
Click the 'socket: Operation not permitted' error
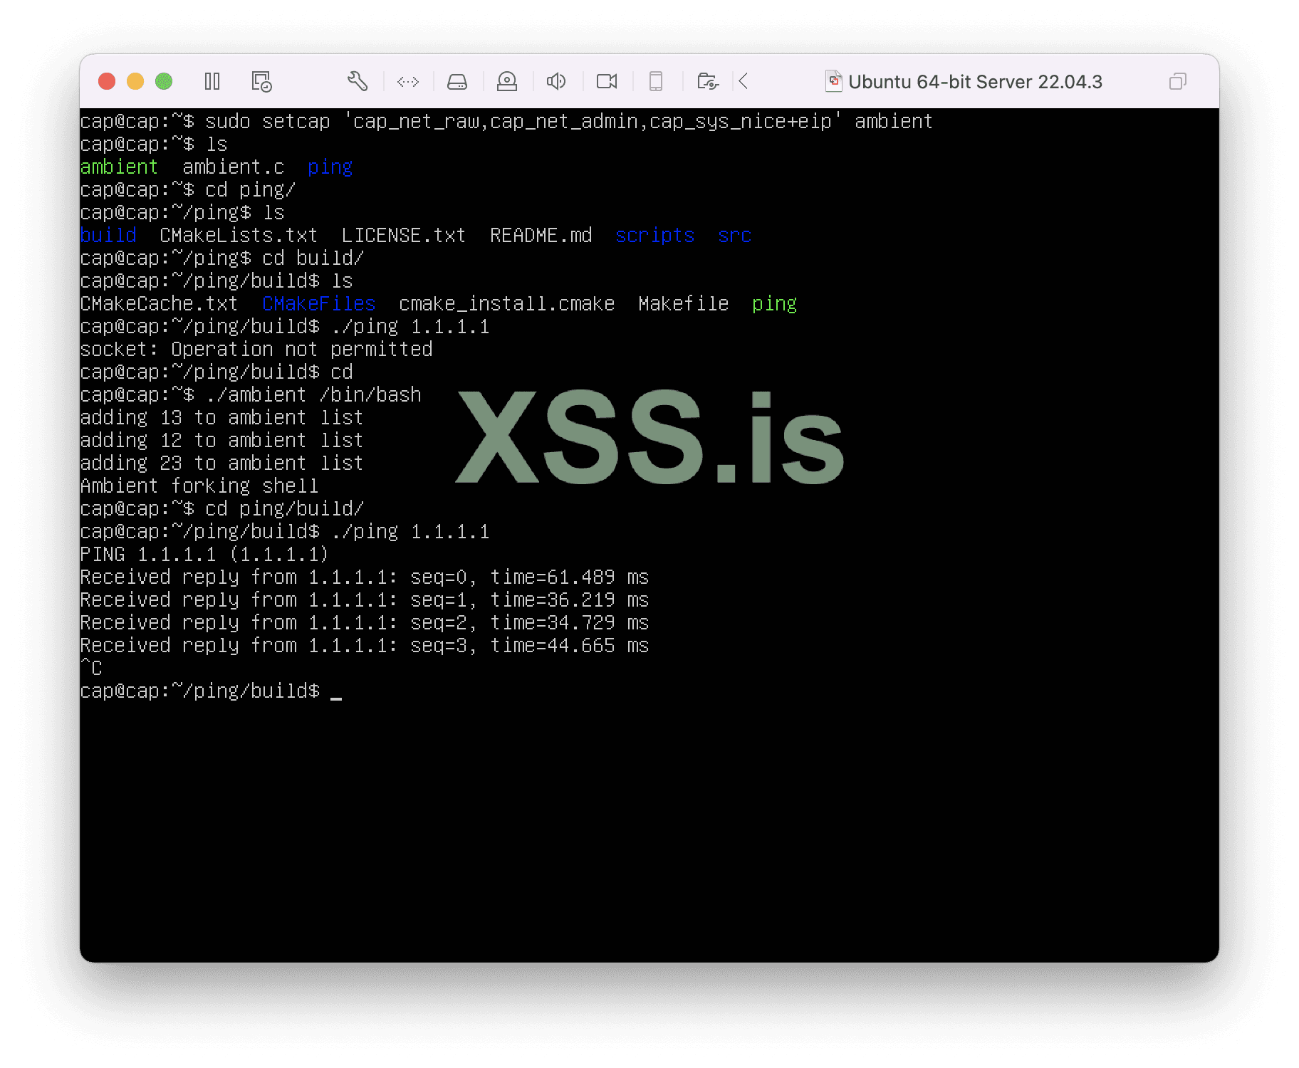[x=256, y=350]
